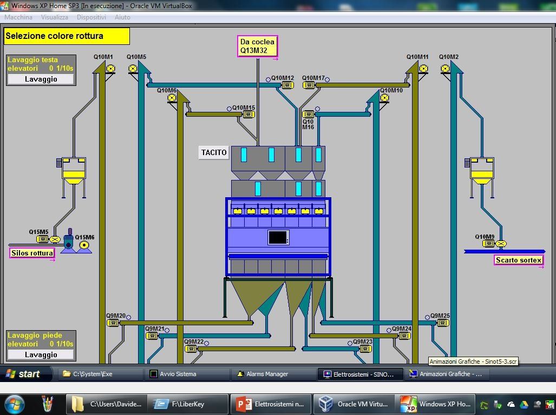The height and width of the screenshot is (415, 556).
Task: Select the Q10M6 motor icon
Action: point(172,98)
